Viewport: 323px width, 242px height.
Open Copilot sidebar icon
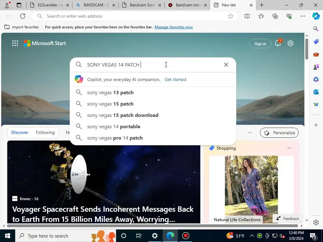pos(316,16)
